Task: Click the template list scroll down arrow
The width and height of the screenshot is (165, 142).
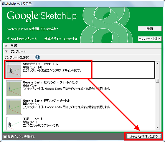Action: [x=158, y=128]
